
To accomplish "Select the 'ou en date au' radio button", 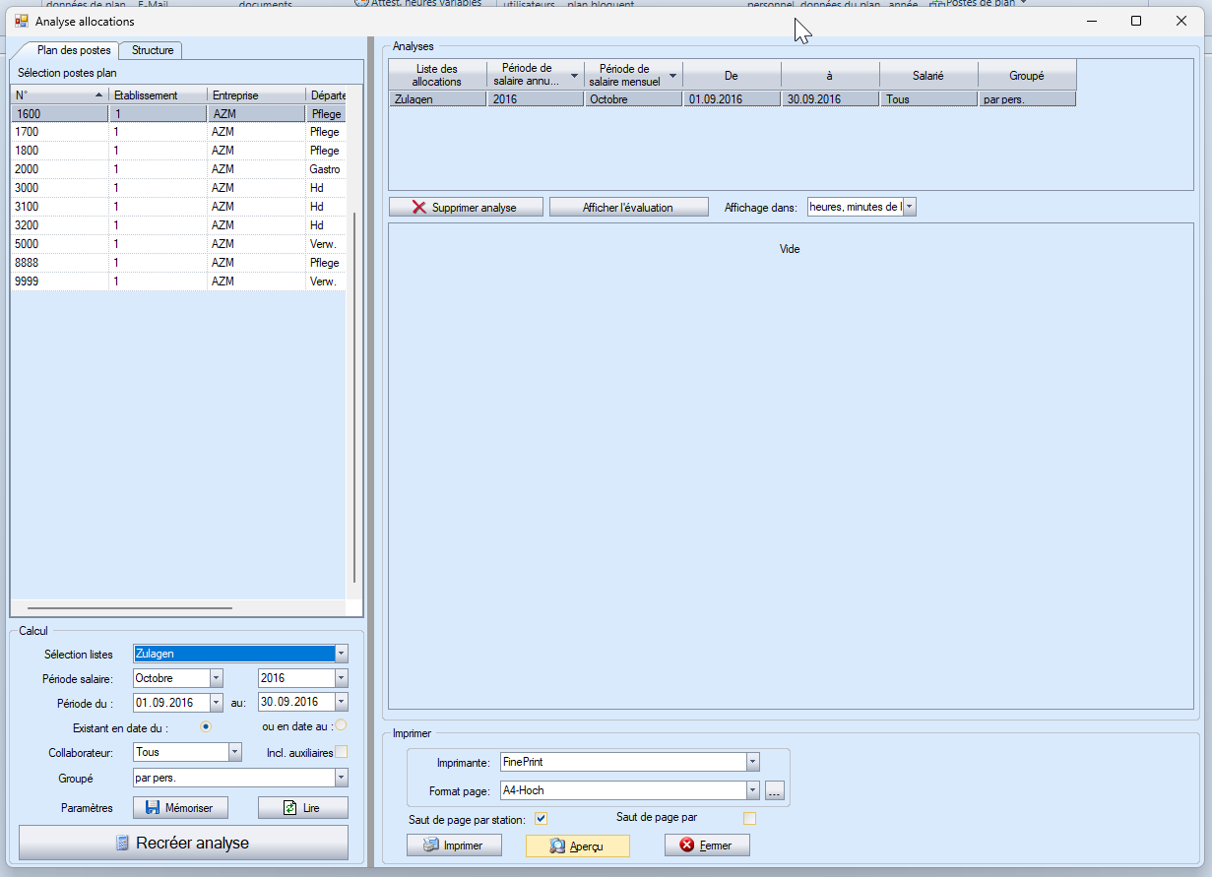I will (x=341, y=725).
